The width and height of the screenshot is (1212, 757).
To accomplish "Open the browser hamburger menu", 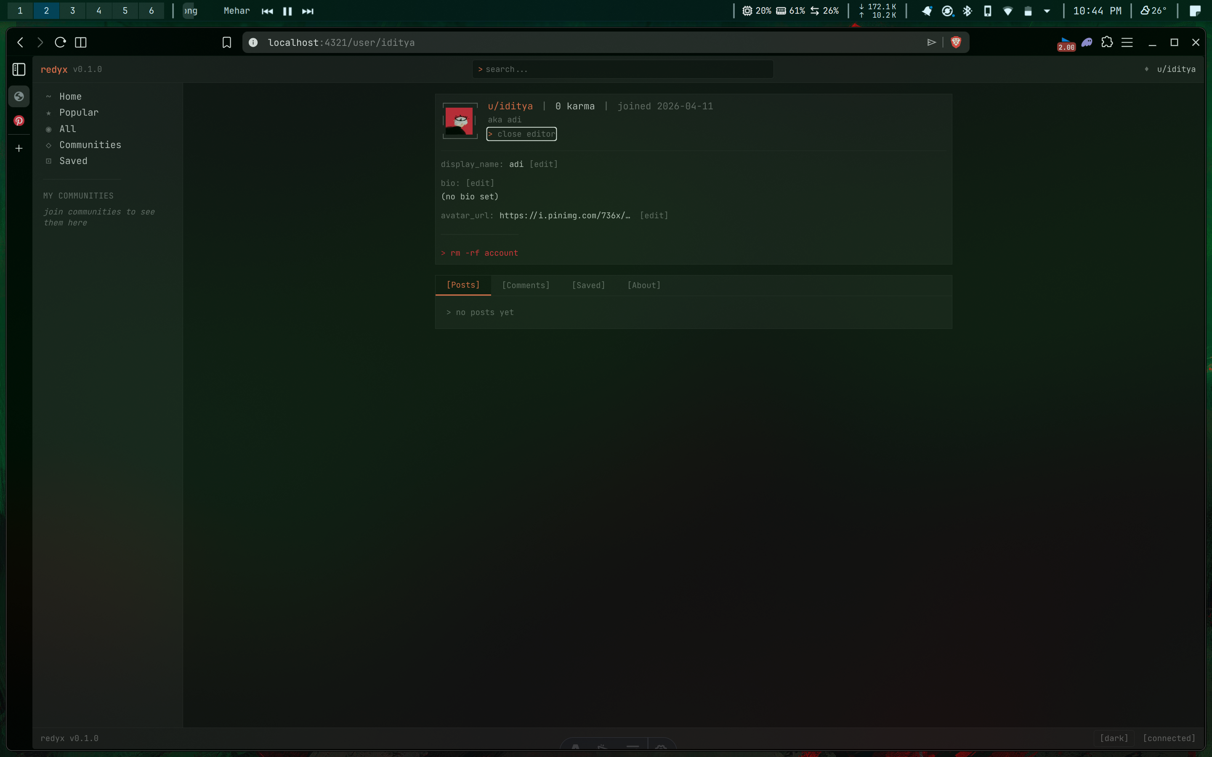I will click(x=1127, y=42).
